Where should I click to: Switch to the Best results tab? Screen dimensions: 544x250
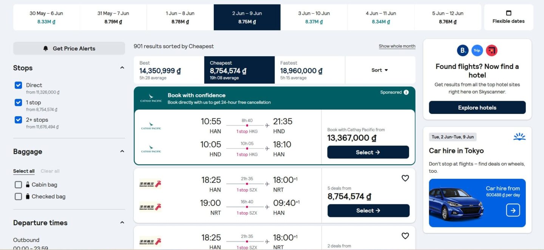tap(169, 70)
